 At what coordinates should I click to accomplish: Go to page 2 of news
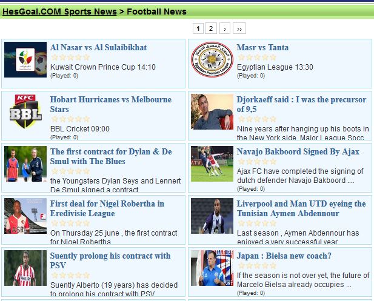tap(211, 28)
